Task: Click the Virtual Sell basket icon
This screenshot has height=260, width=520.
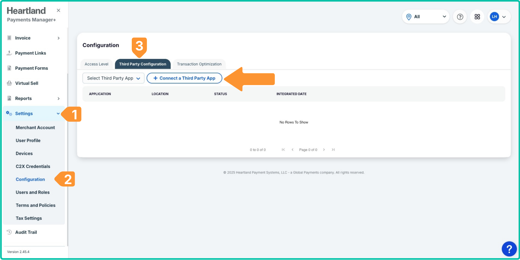Action: pos(9,83)
